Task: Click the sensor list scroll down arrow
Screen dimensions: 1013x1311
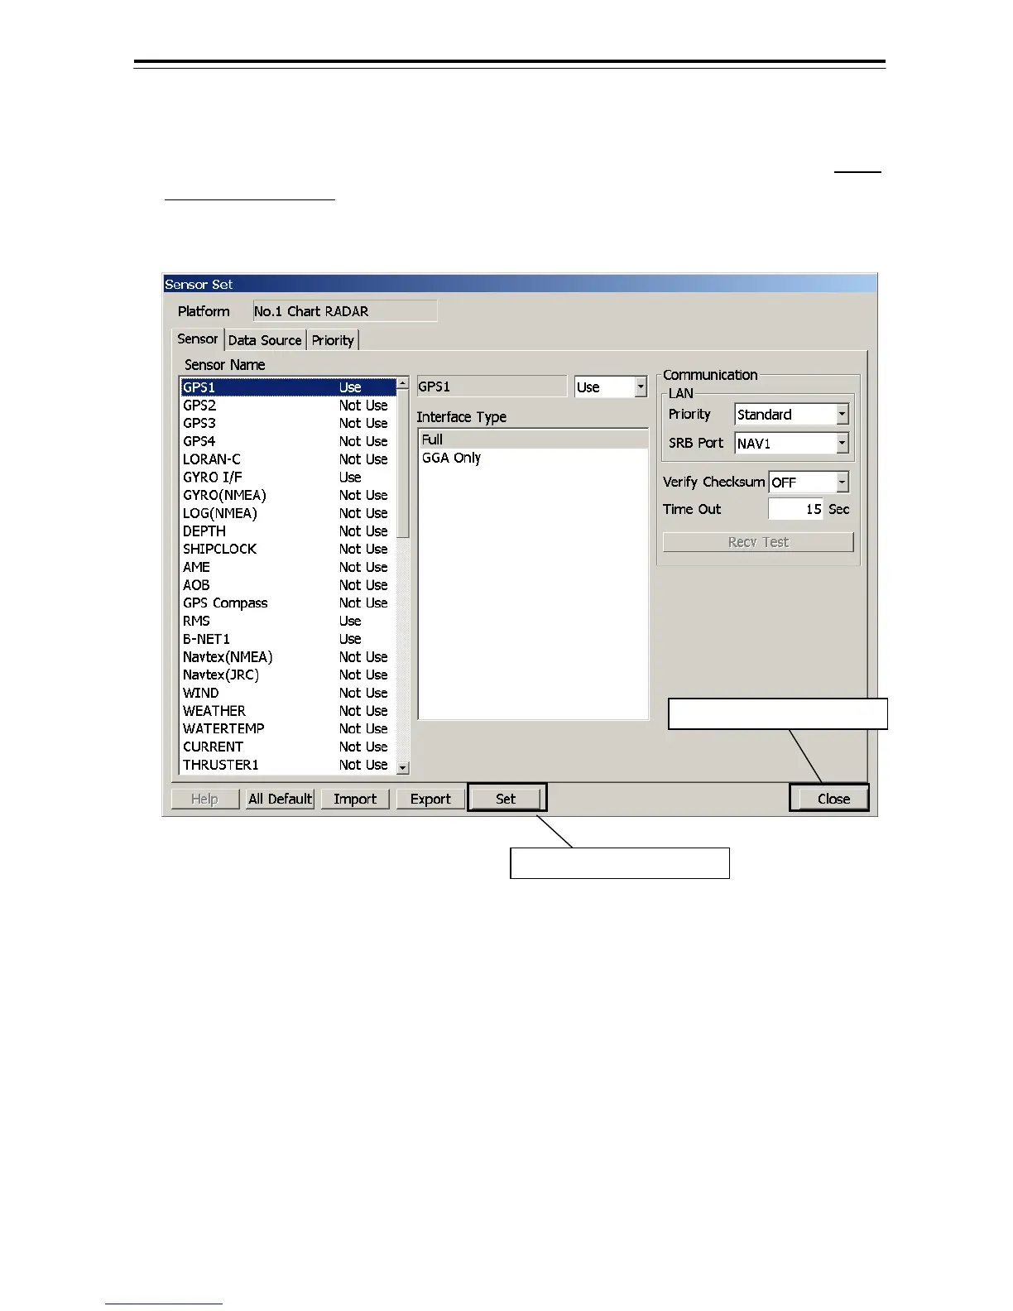Action: click(x=403, y=767)
